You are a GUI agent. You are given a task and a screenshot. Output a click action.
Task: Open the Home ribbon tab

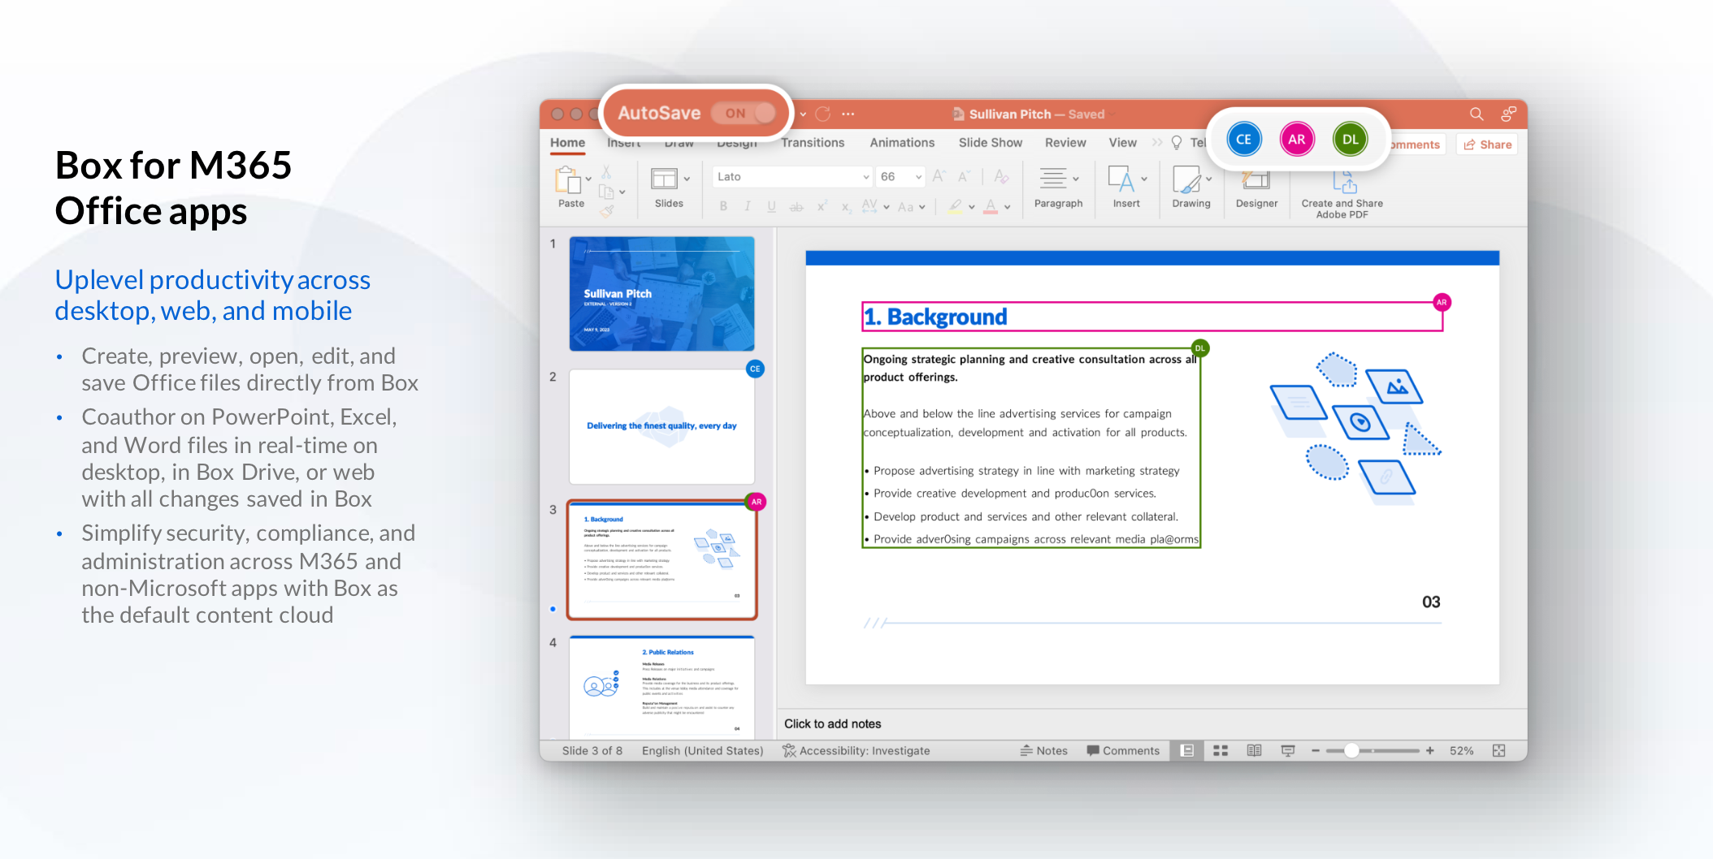[x=567, y=143]
